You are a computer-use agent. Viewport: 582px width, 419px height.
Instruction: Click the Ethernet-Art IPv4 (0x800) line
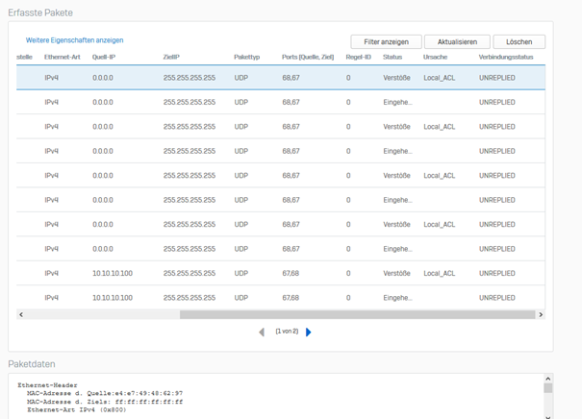(x=76, y=410)
